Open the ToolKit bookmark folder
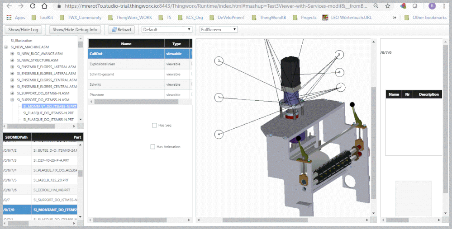The image size is (452, 229). pos(42,18)
